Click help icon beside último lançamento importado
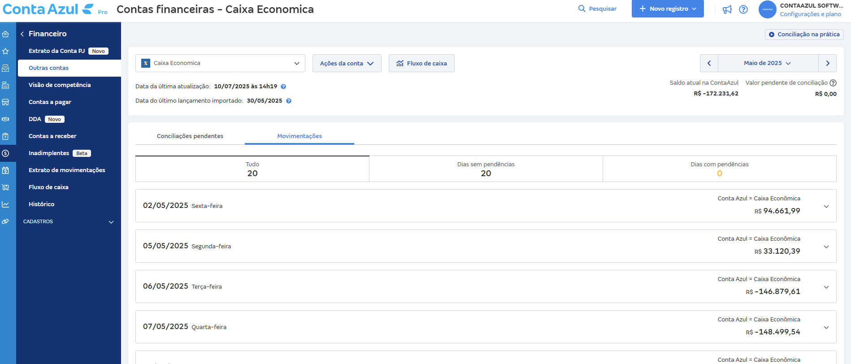The image size is (851, 364). (x=289, y=101)
